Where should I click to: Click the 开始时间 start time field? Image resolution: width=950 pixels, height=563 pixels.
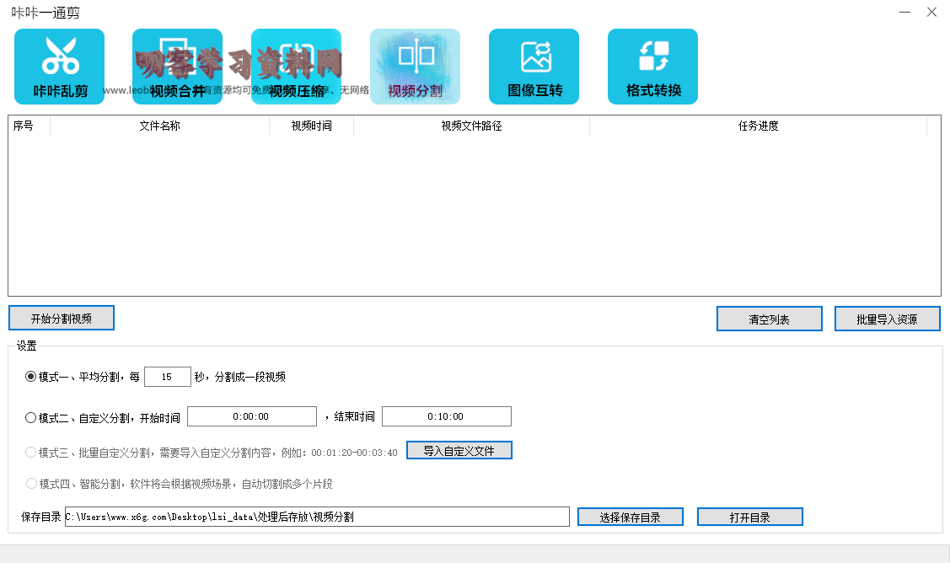251,416
